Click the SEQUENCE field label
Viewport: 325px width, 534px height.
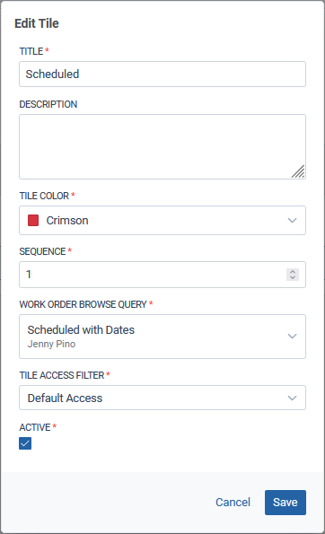(42, 251)
